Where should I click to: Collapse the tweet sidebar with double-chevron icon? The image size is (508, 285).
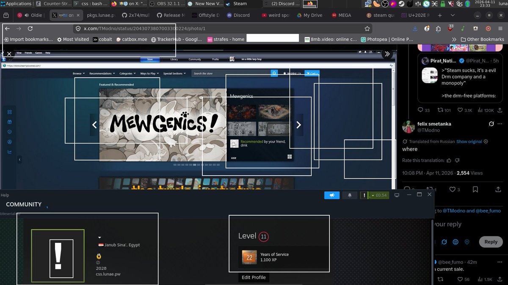[x=387, y=54]
